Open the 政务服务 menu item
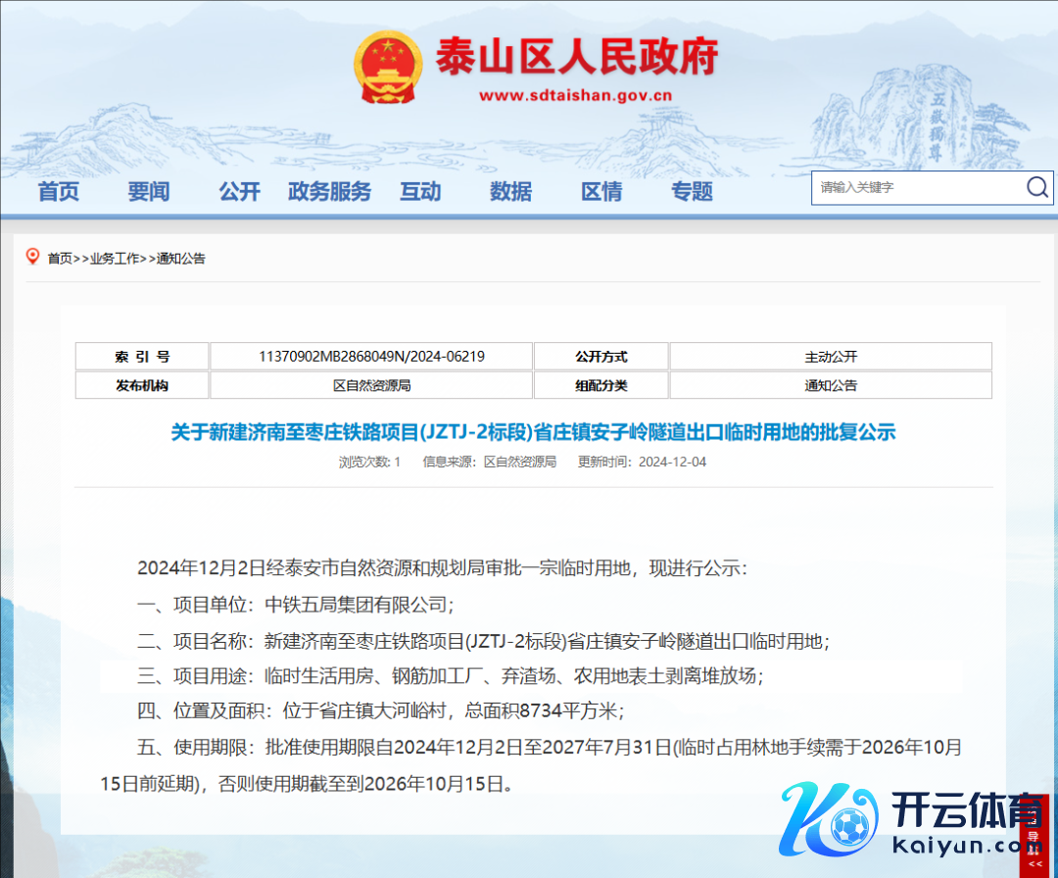Image resolution: width=1058 pixels, height=878 pixels. (x=330, y=192)
